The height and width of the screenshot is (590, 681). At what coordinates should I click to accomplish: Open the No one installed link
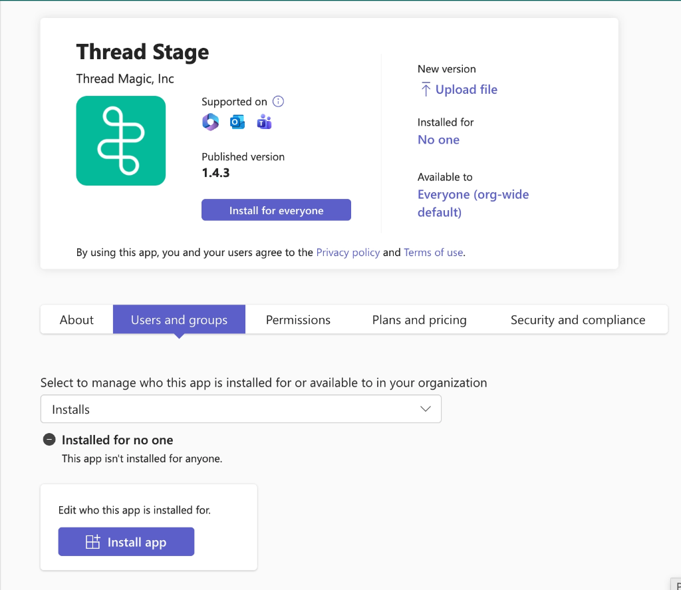438,140
